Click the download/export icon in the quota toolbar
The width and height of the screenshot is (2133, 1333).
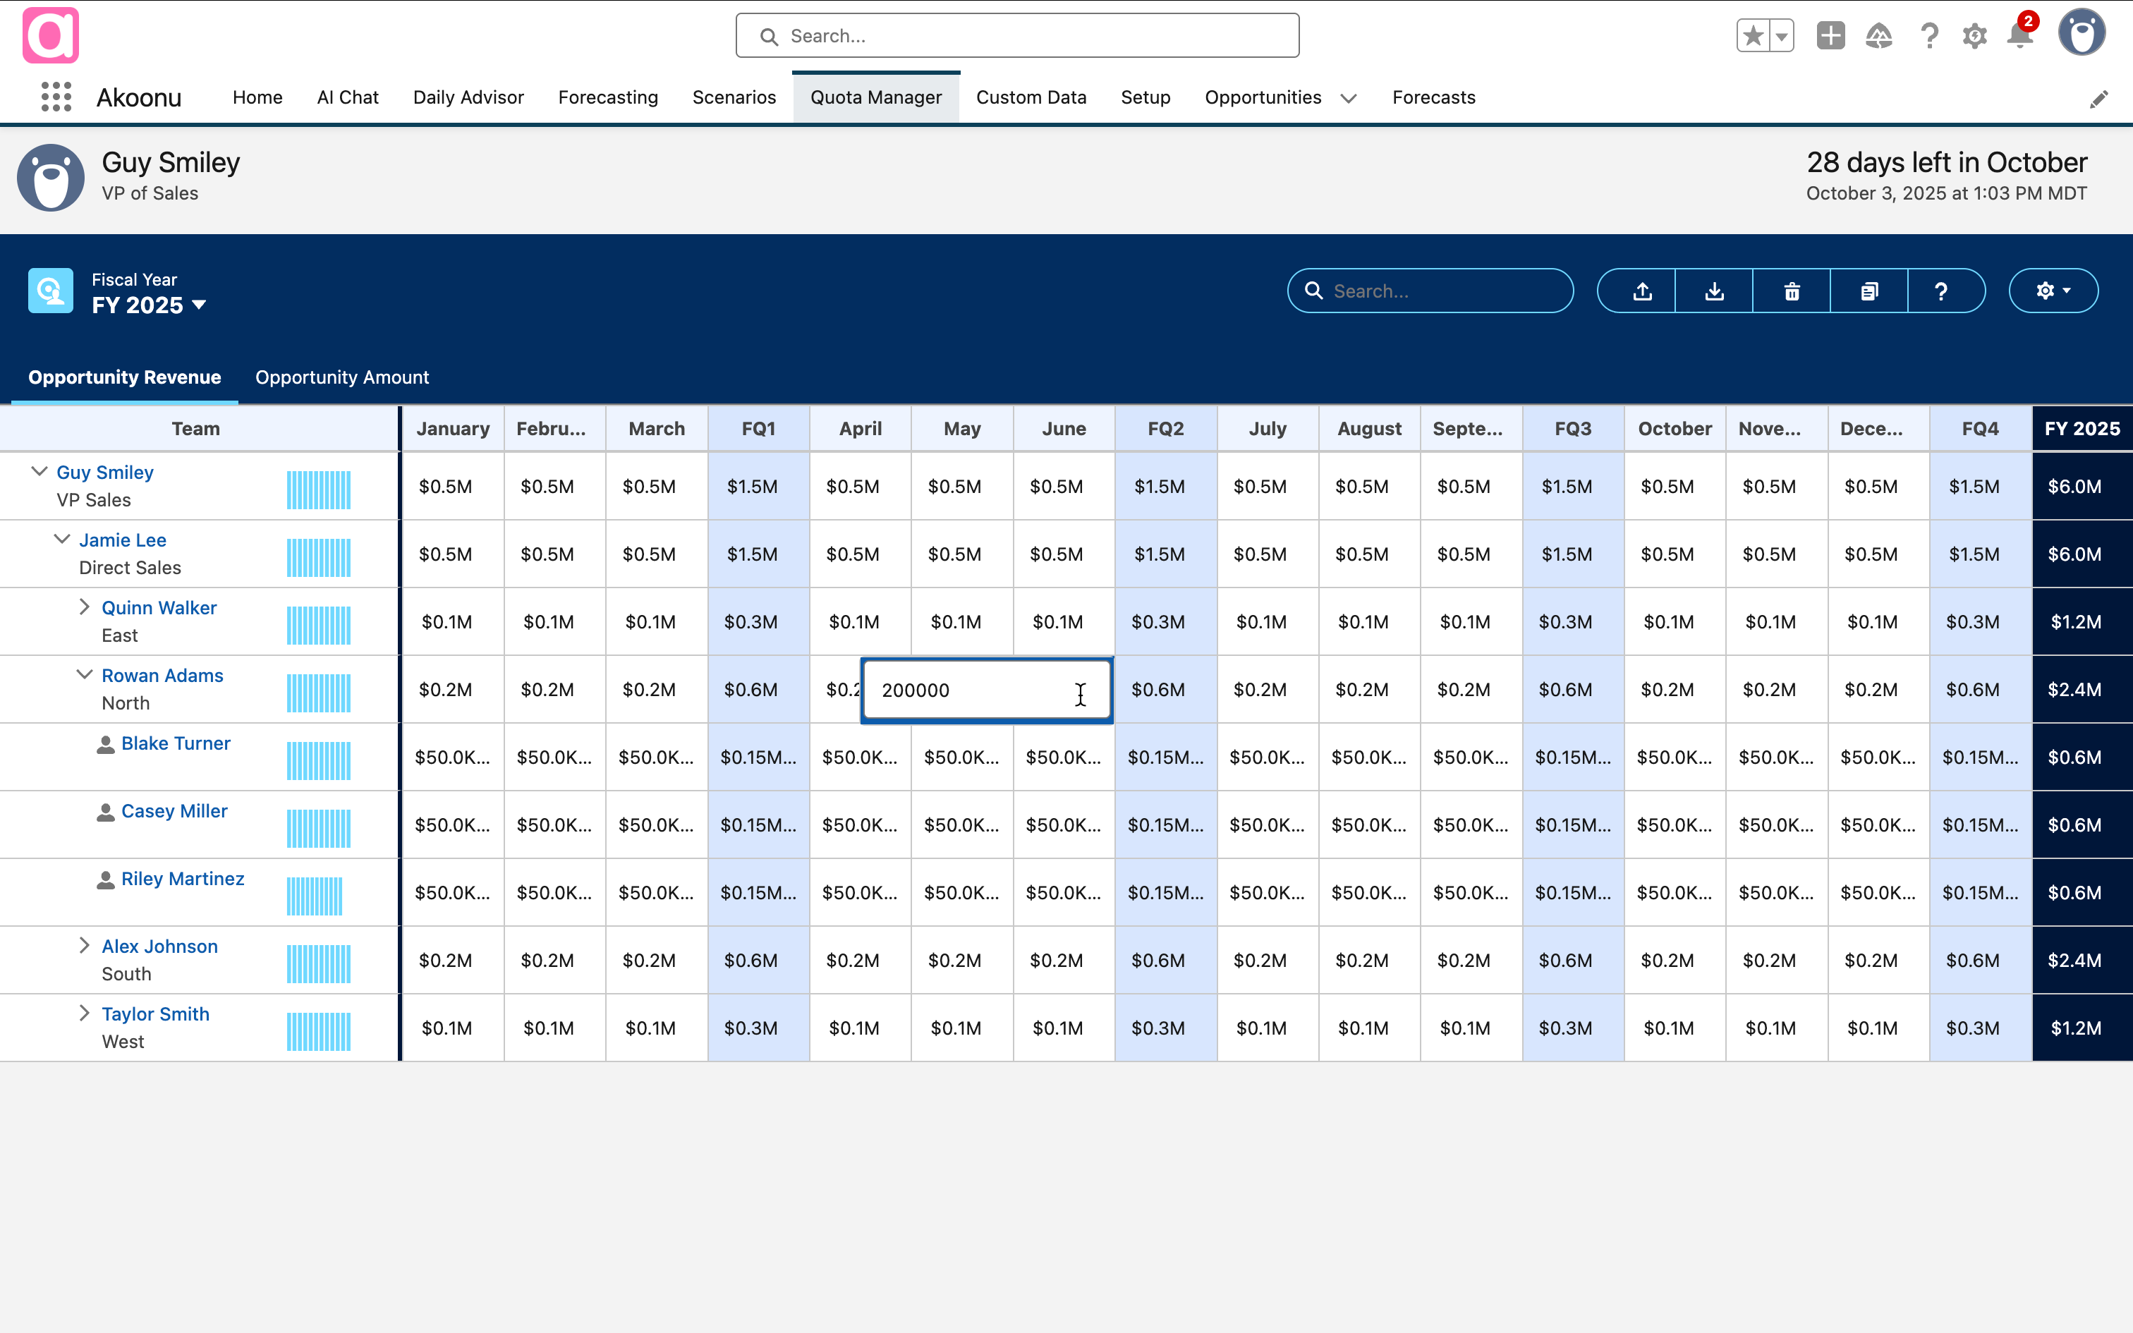click(x=1713, y=291)
